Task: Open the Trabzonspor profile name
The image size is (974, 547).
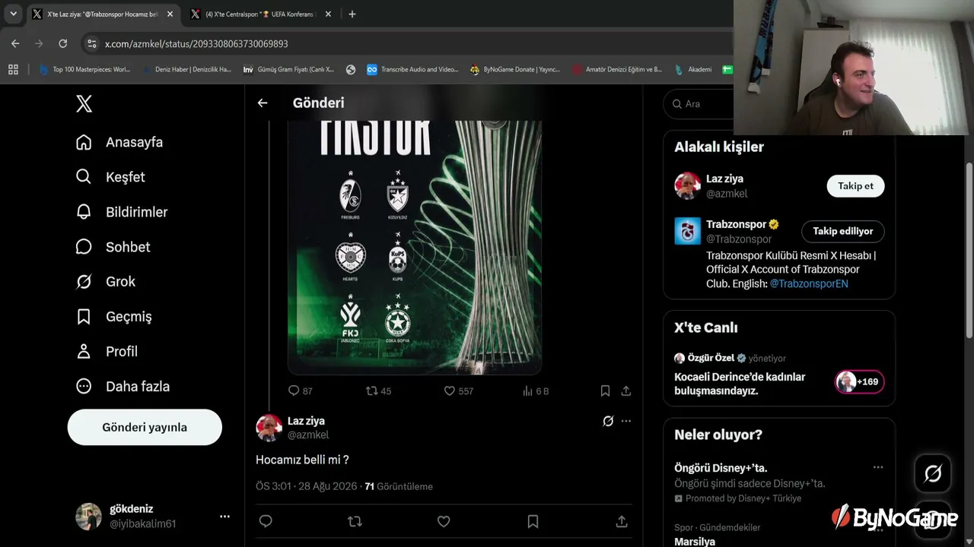Action: 736,224
